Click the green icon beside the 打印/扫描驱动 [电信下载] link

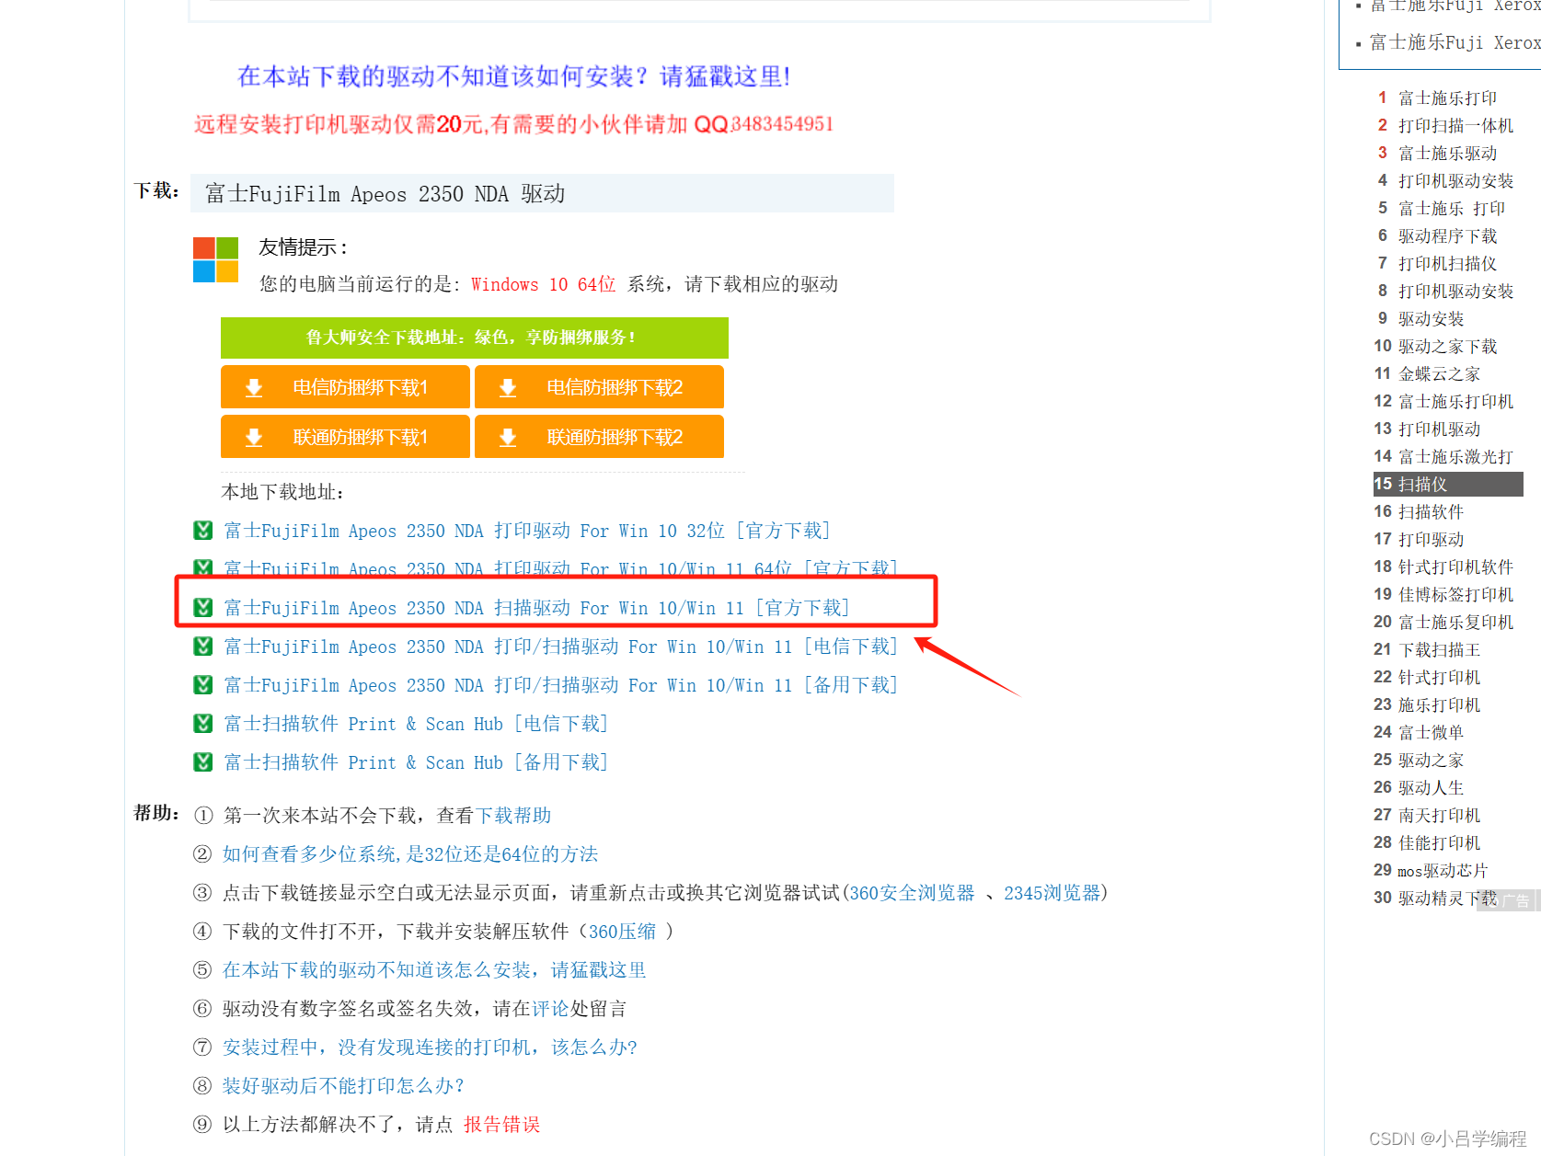tap(203, 647)
